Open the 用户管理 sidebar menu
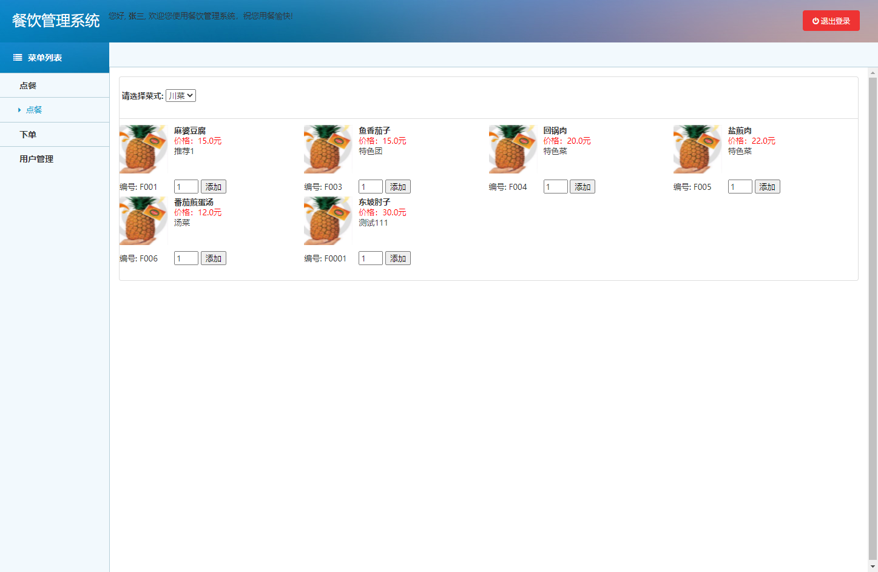 click(55, 159)
